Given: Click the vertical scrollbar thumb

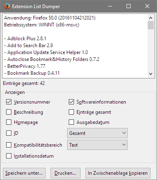Looking at the screenshot, I should tap(150, 25).
